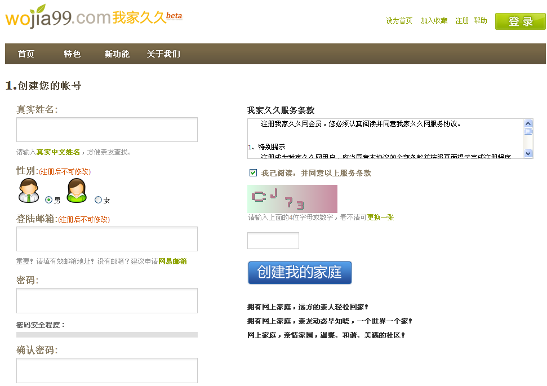Click the 密码安全程度 strength bar
The image size is (547, 386).
point(107,335)
